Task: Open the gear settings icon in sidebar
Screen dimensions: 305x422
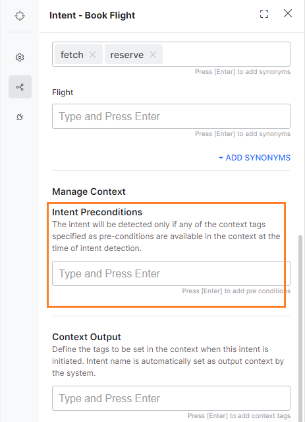Action: [20, 57]
